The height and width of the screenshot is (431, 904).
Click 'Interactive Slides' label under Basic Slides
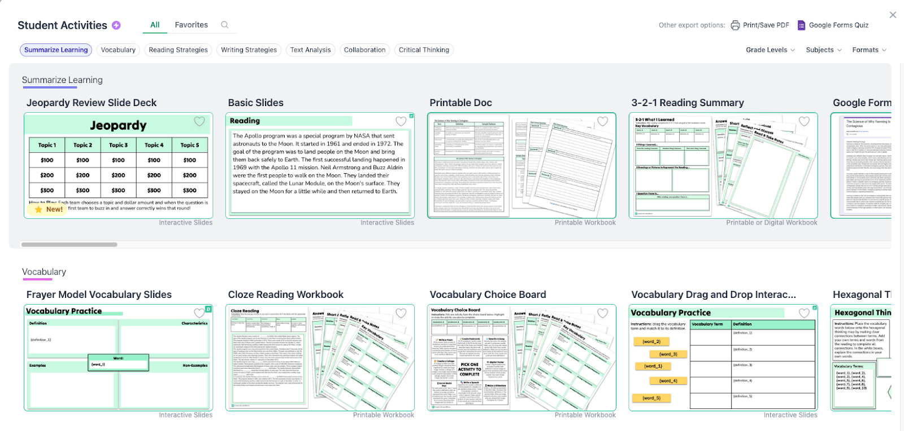pos(387,223)
